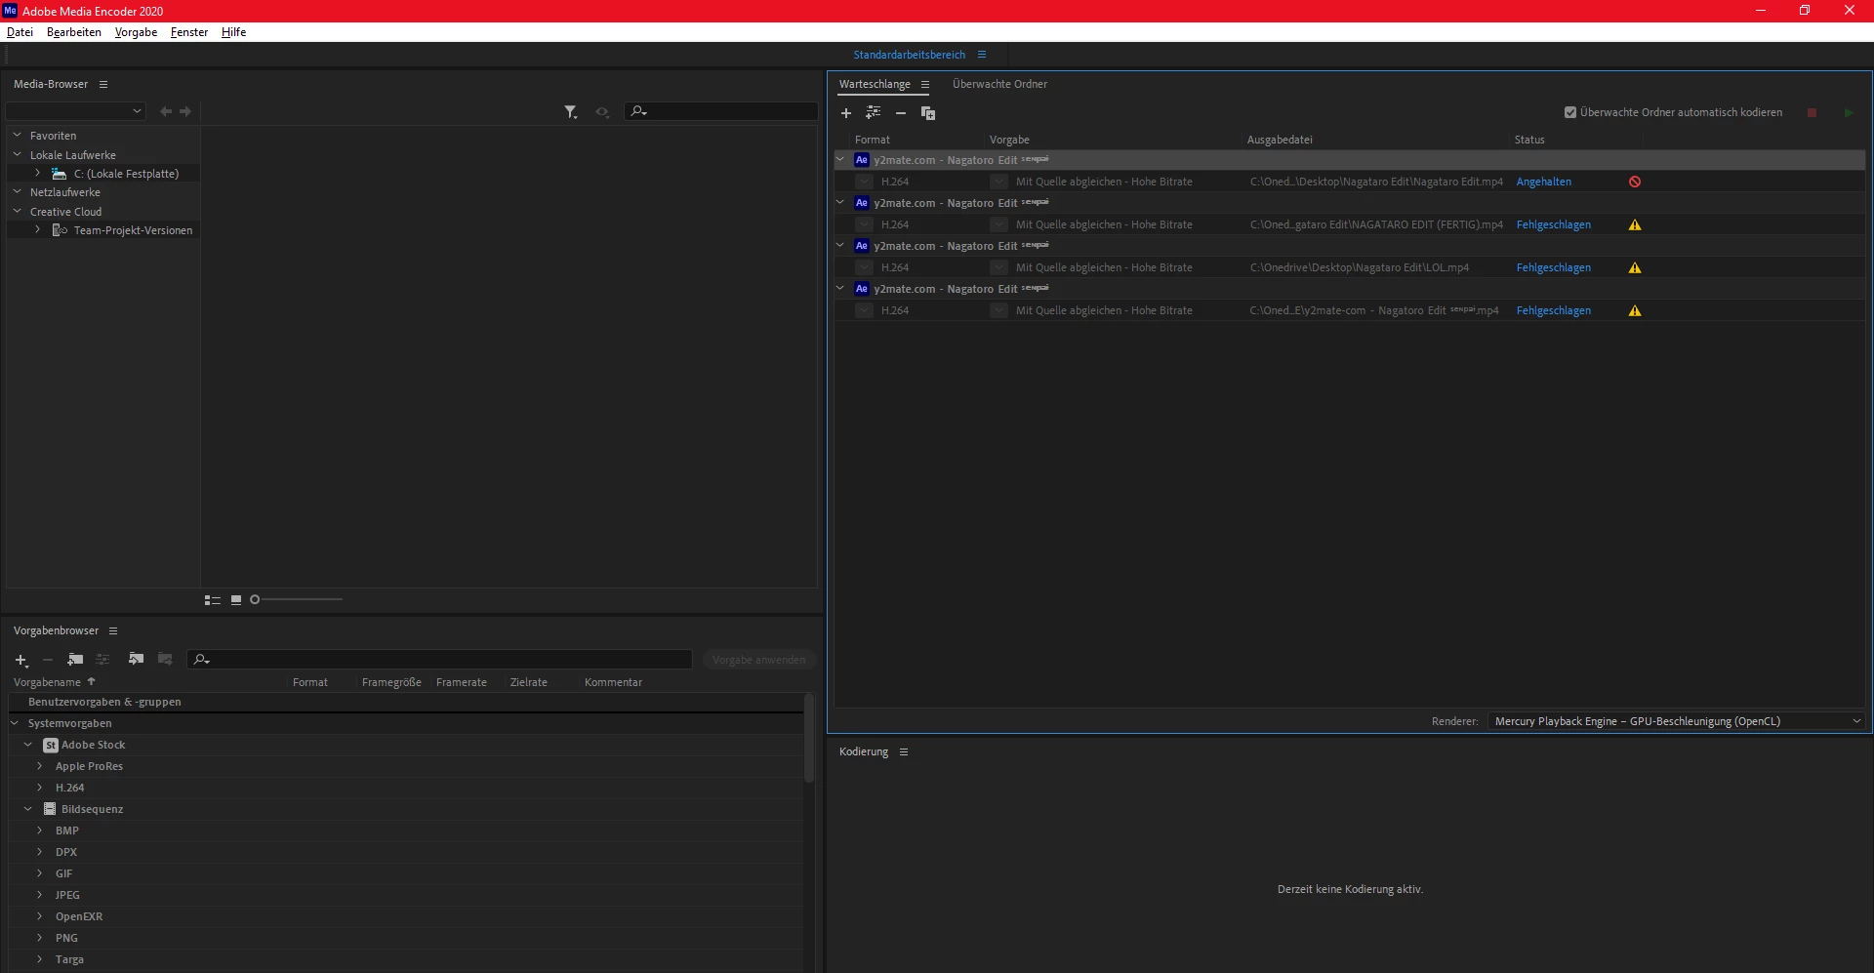Collapse Lokale Laufwerke node
1874x973 pixels.
point(17,155)
